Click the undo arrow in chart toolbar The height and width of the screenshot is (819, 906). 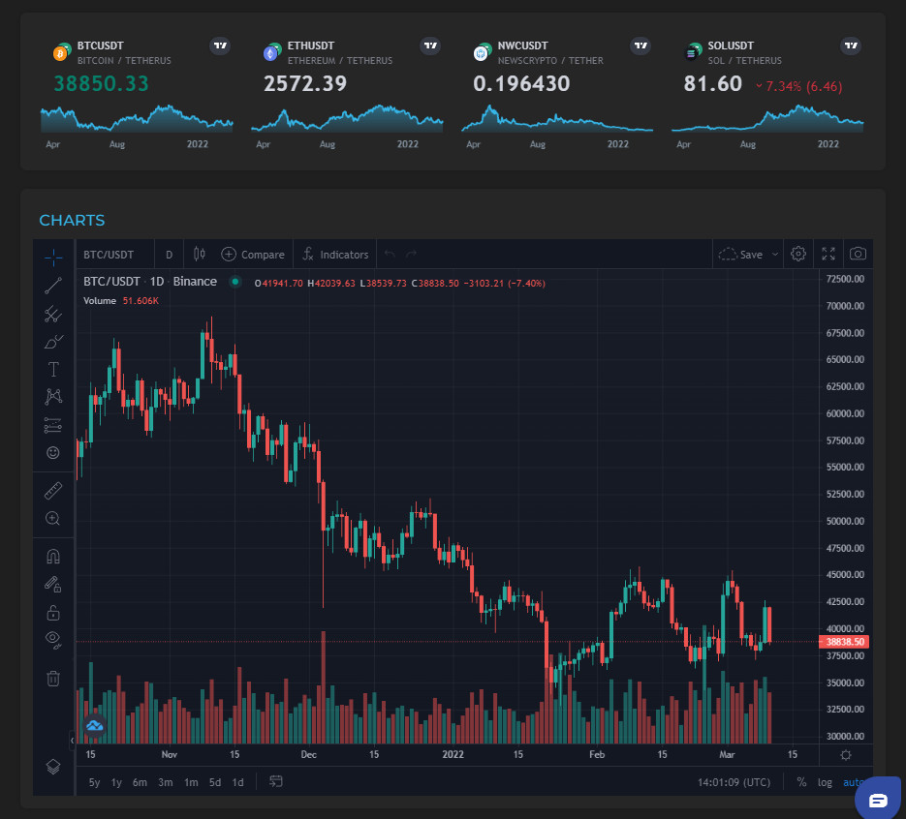[391, 254]
